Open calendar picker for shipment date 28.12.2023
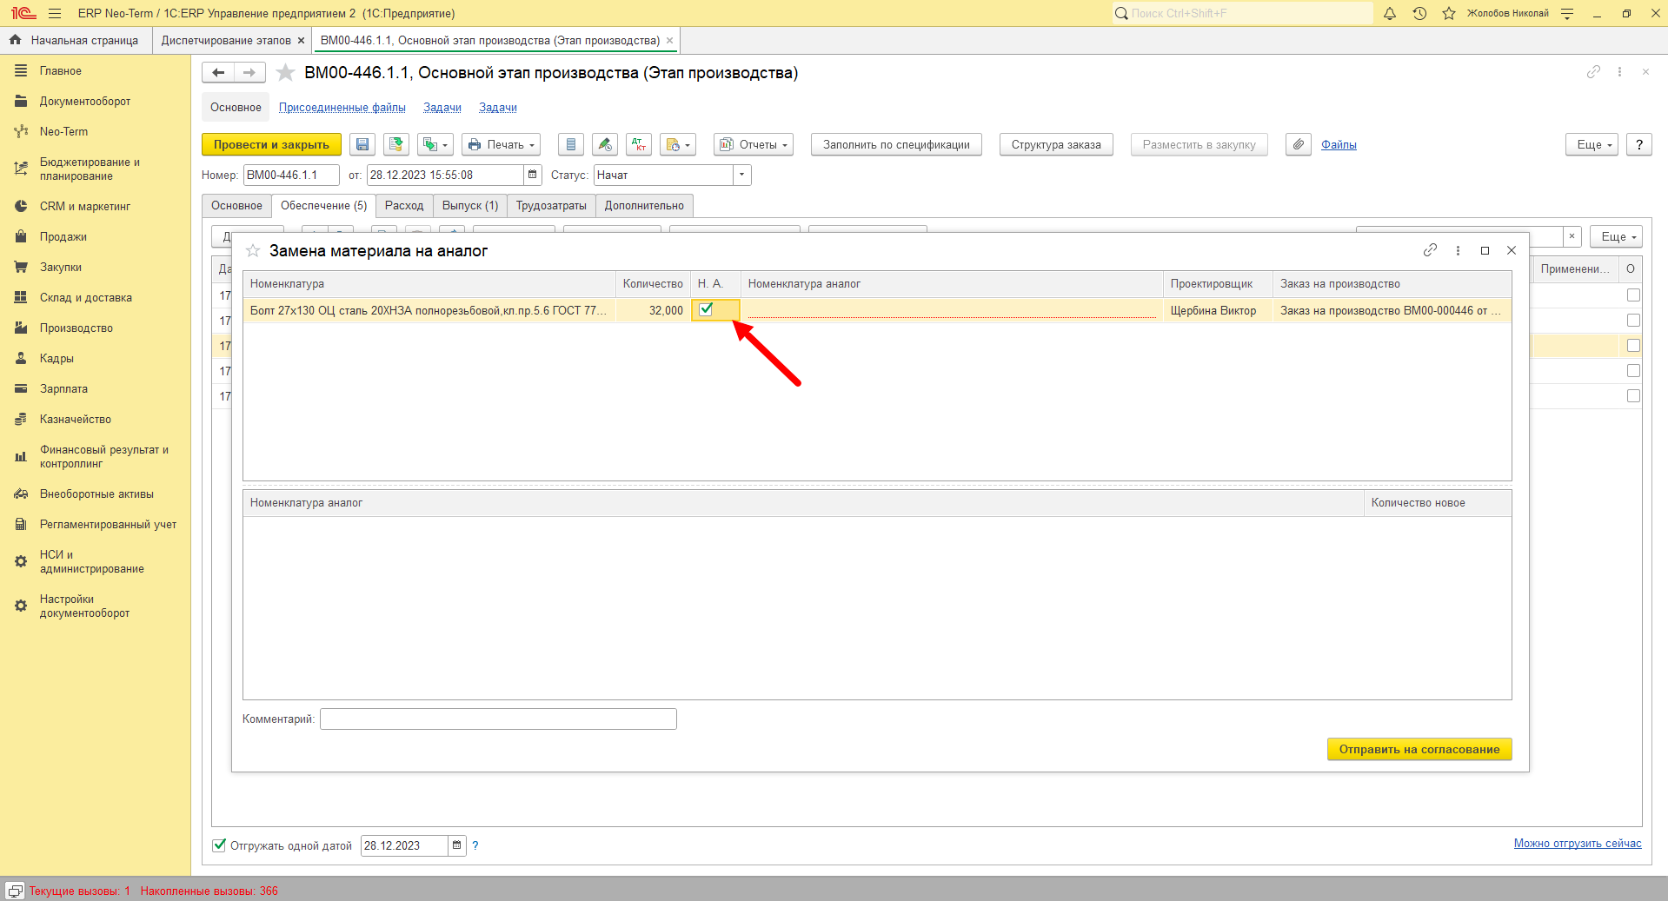The image size is (1668, 901). [457, 845]
